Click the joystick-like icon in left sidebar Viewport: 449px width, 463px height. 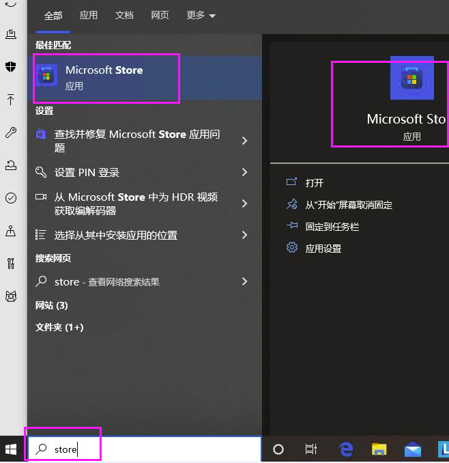11,231
